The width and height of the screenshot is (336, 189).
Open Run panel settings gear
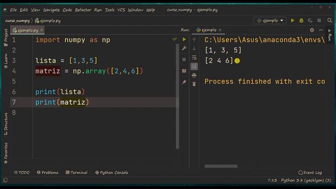[312, 30]
